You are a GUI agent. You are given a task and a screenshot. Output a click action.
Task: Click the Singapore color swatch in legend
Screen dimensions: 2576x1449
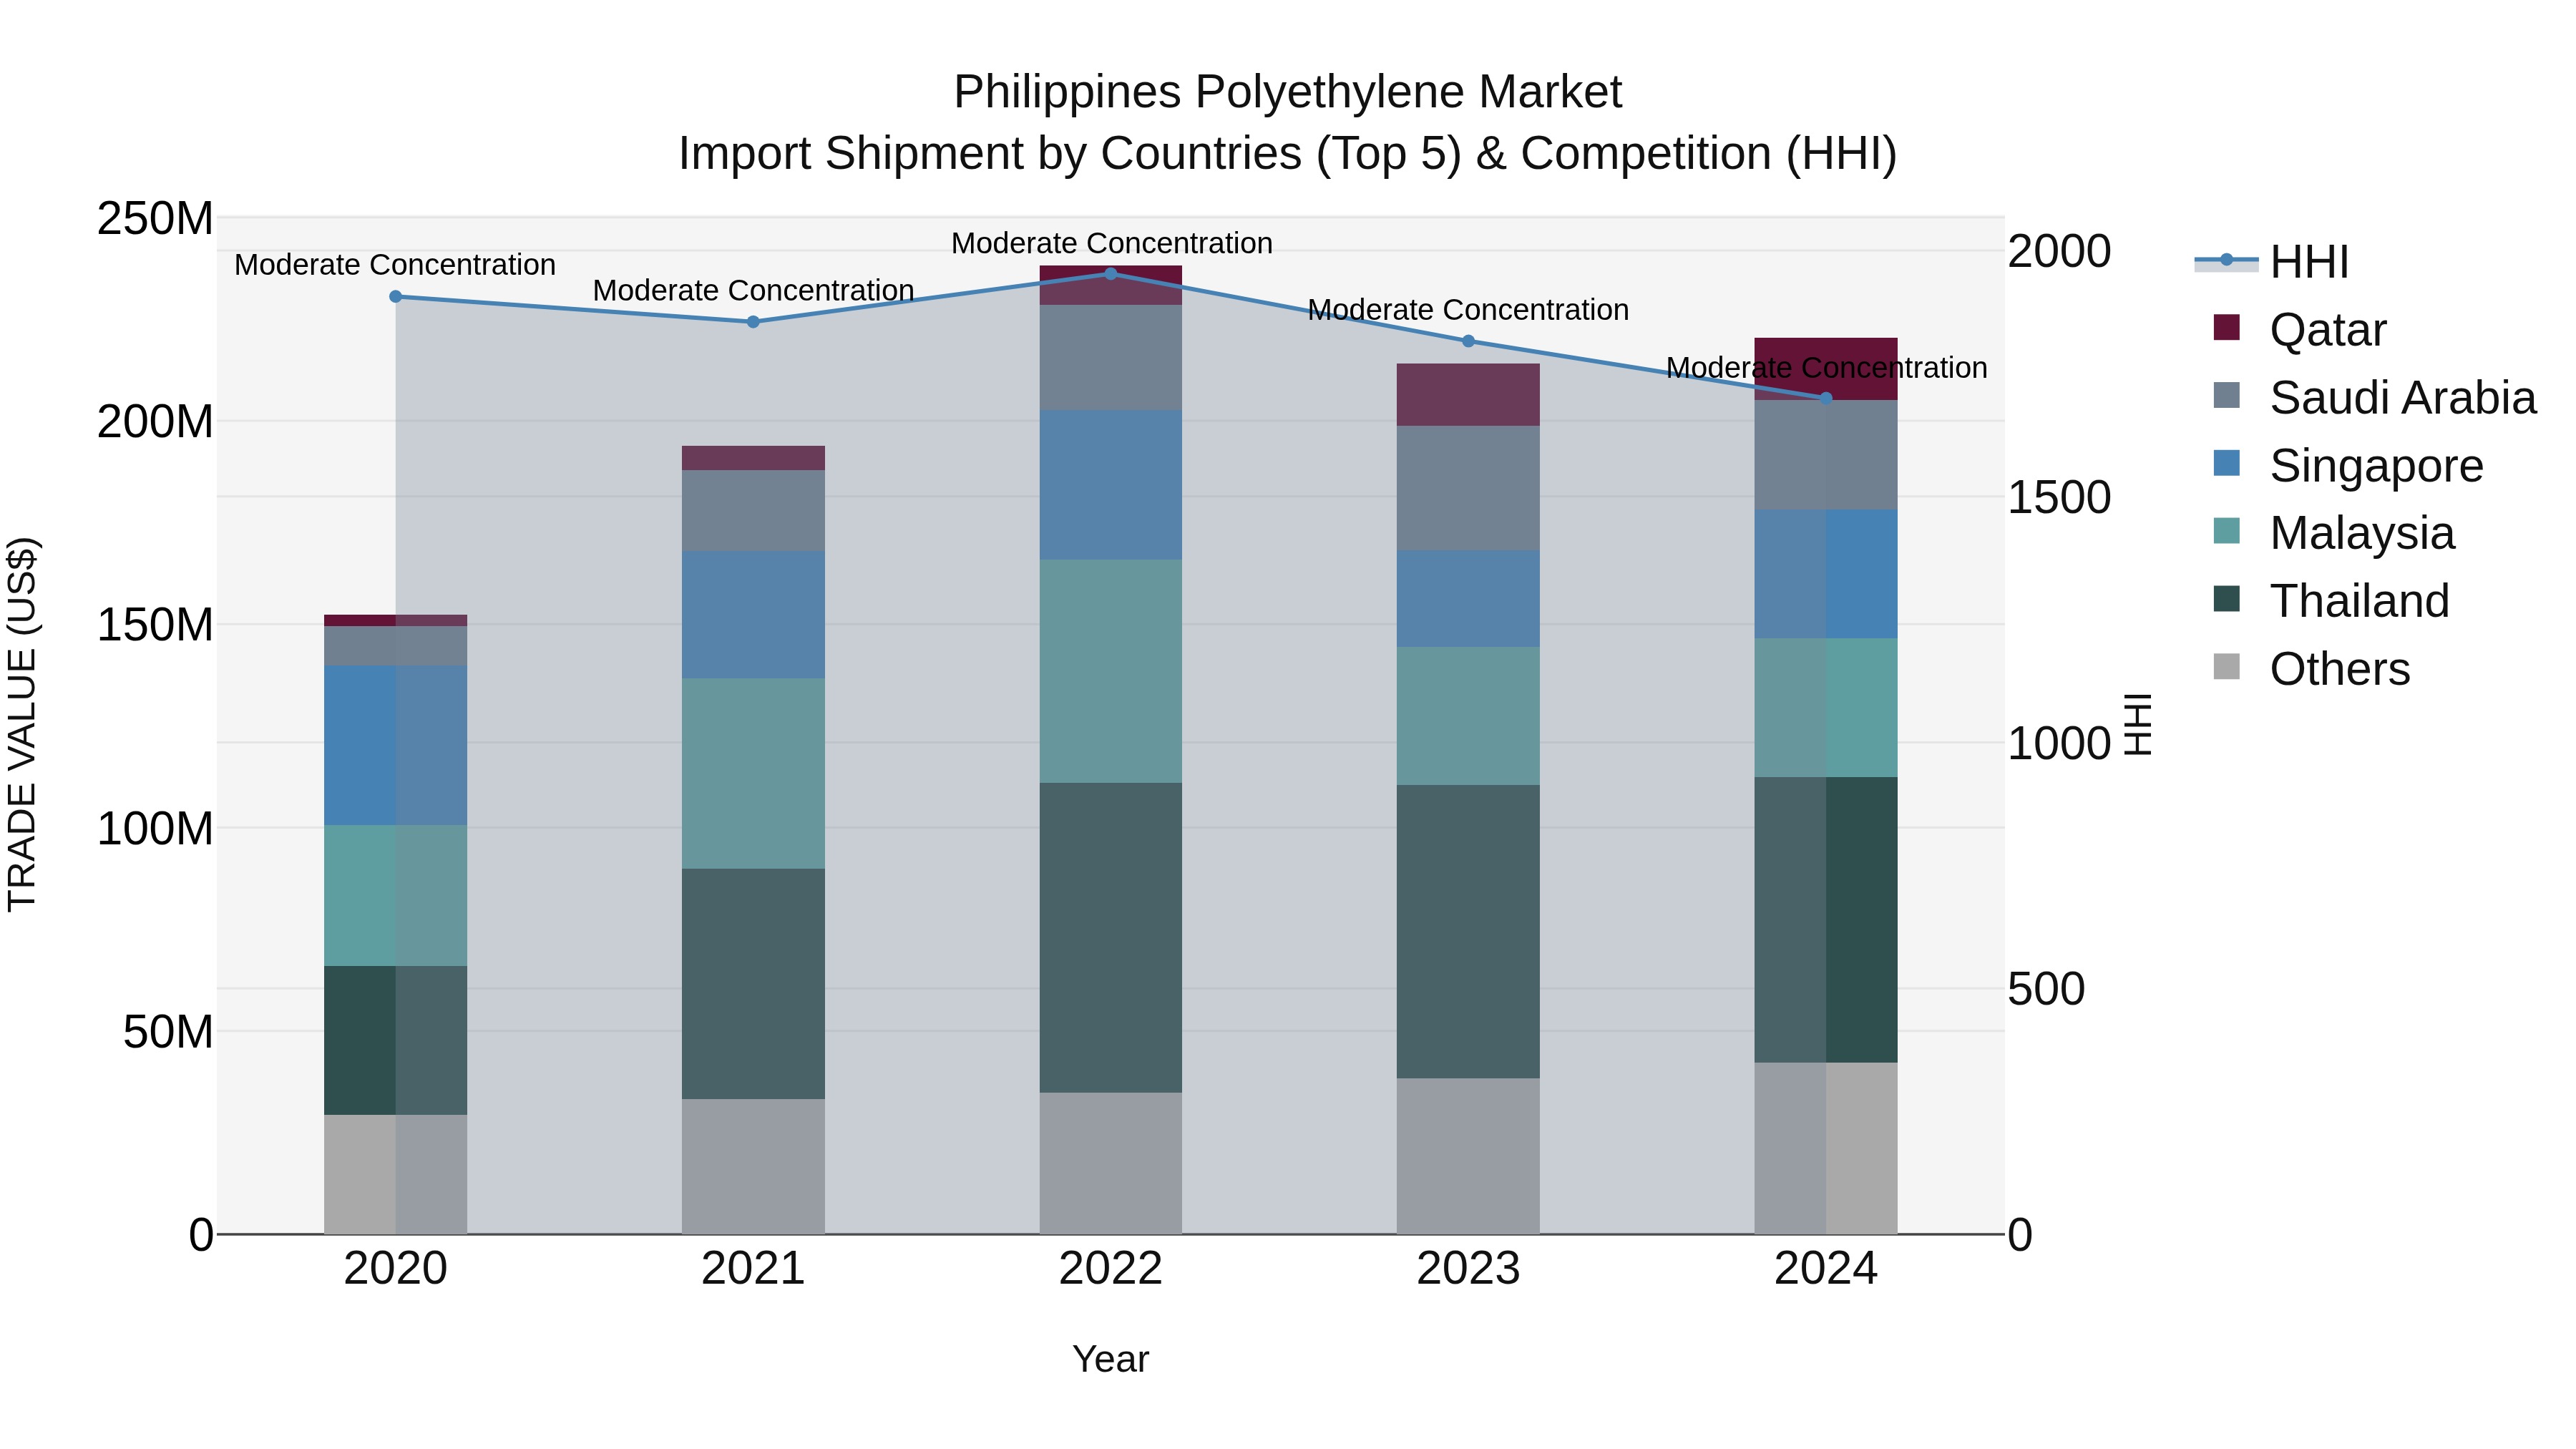click(2227, 463)
